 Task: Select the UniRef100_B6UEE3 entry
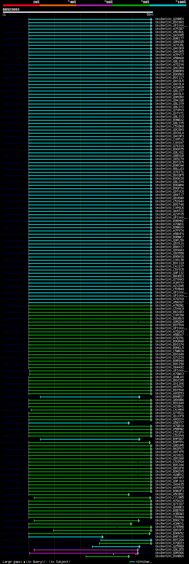pyautogui.click(x=170, y=276)
